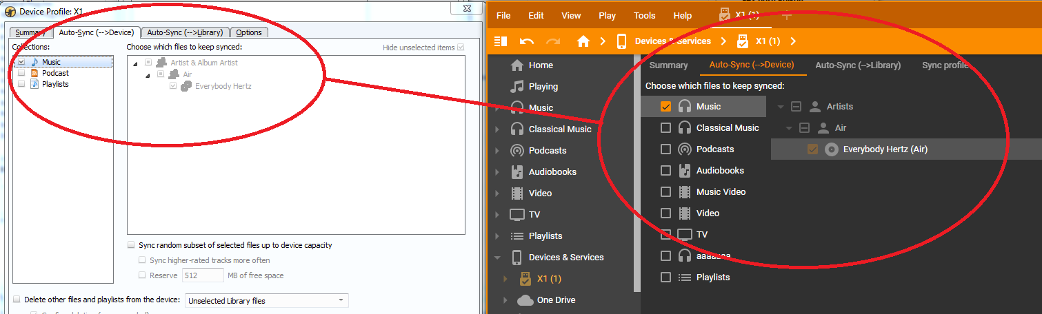Toggle the sidebar panel layout icon
Image resolution: width=1042 pixels, height=314 pixels.
click(x=501, y=41)
